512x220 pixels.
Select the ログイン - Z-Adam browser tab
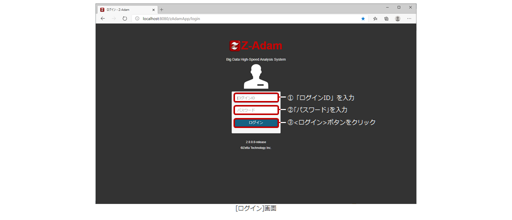127,10
